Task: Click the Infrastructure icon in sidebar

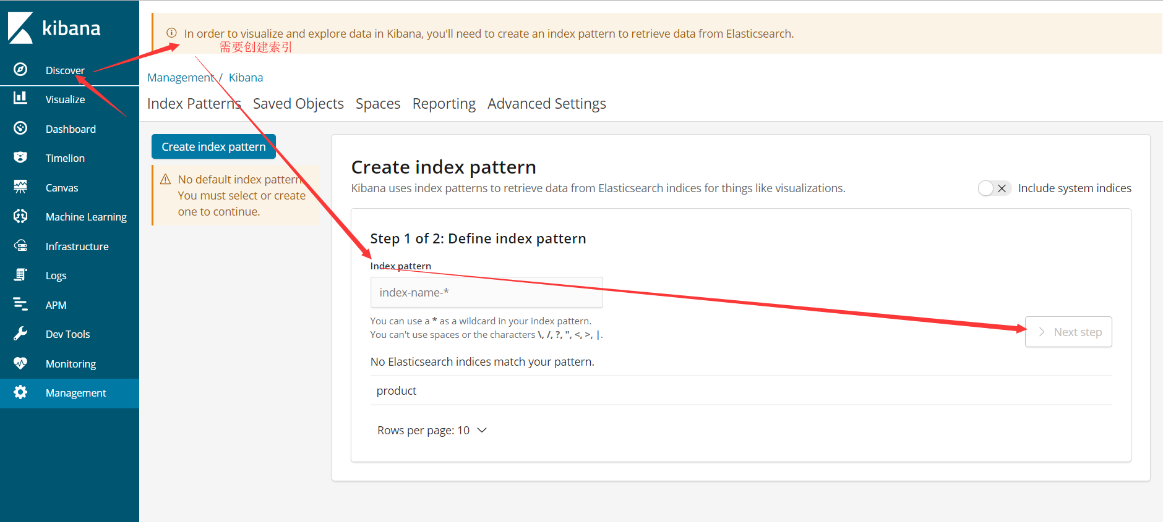Action: click(x=20, y=246)
